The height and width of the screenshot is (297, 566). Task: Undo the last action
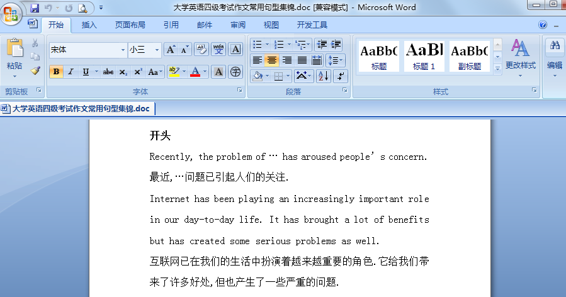pos(48,8)
